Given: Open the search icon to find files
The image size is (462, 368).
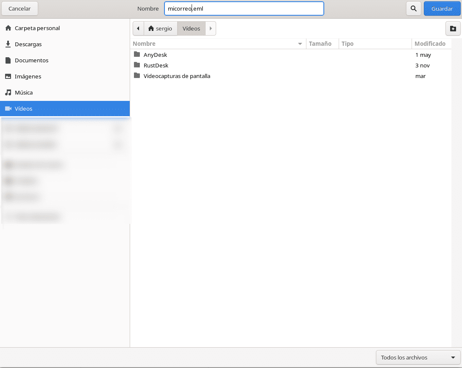Looking at the screenshot, I should (x=413, y=8).
